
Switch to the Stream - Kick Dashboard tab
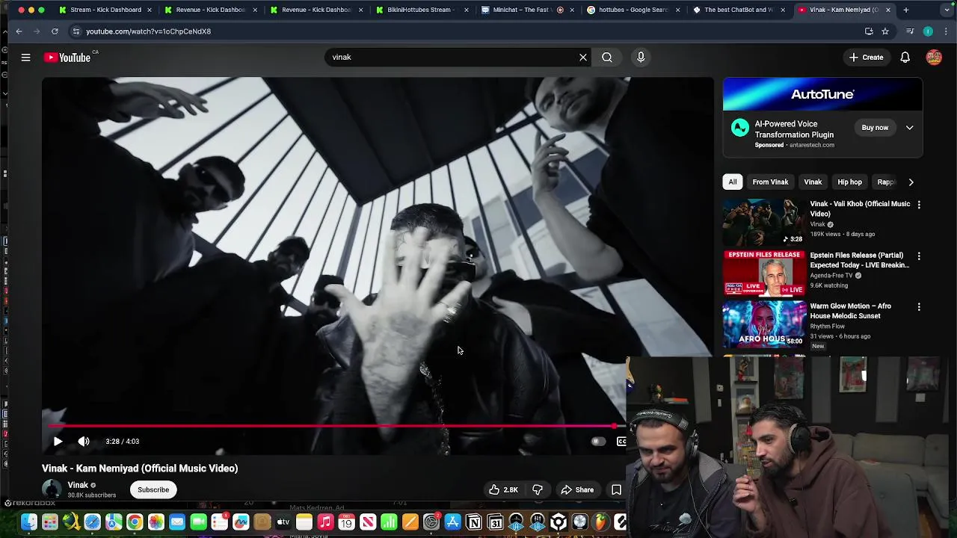coord(105,10)
